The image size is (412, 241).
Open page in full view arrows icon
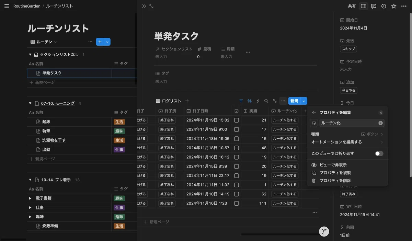tap(151, 6)
